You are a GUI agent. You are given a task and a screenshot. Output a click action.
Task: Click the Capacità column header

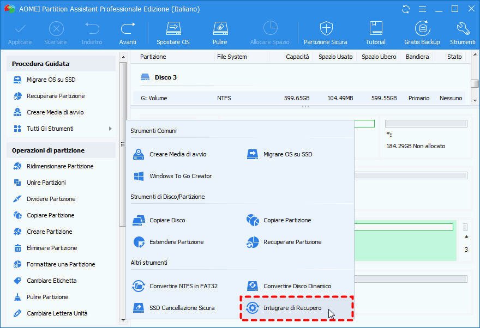pos(297,57)
